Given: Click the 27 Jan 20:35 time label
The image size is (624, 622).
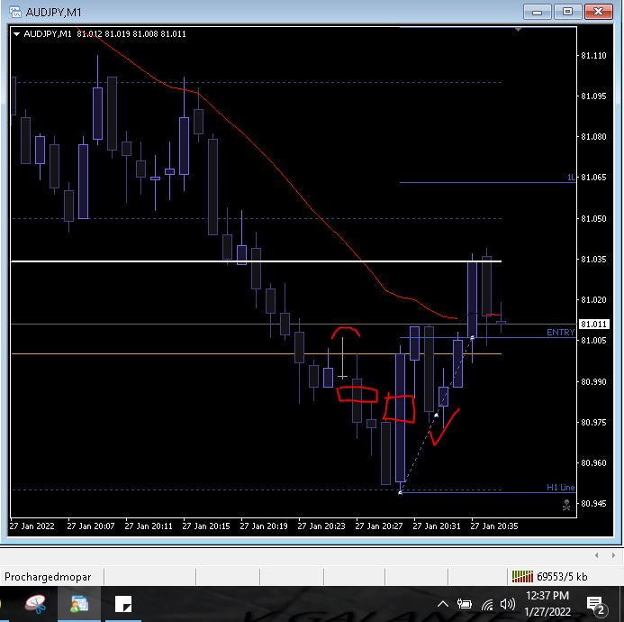Looking at the screenshot, I should (x=493, y=526).
